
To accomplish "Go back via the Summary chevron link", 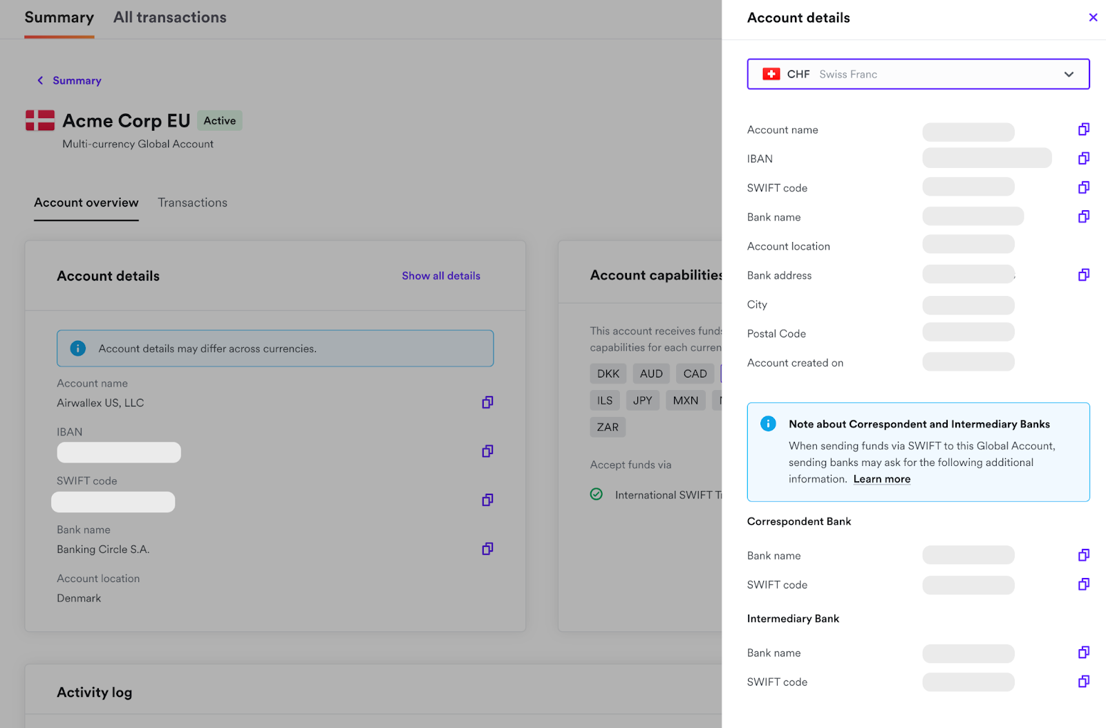I will tap(69, 81).
